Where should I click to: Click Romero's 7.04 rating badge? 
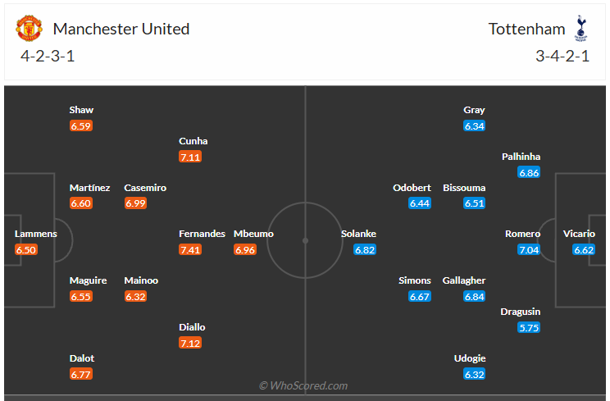[529, 249]
